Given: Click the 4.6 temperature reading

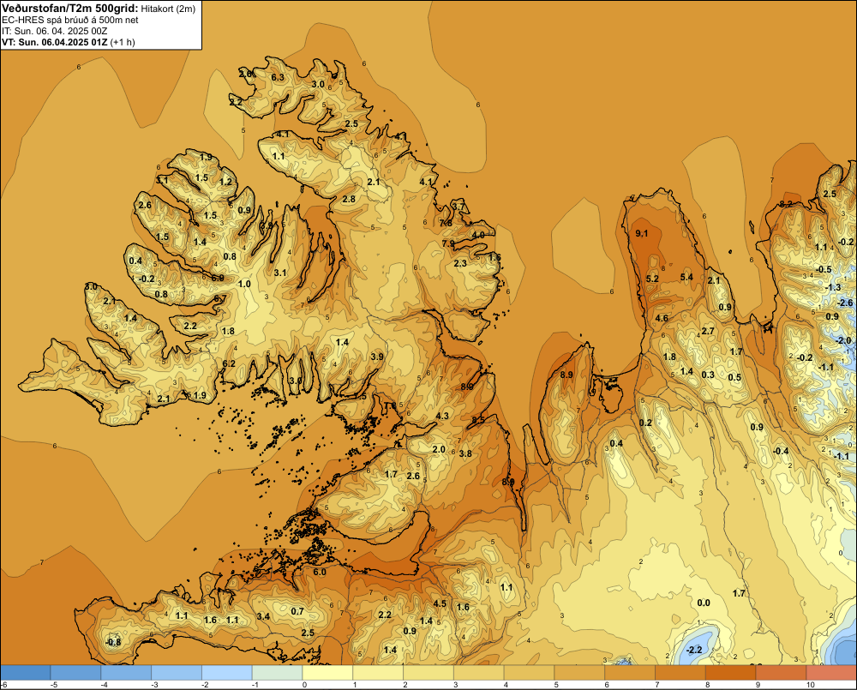Looking at the screenshot, I should (662, 318).
